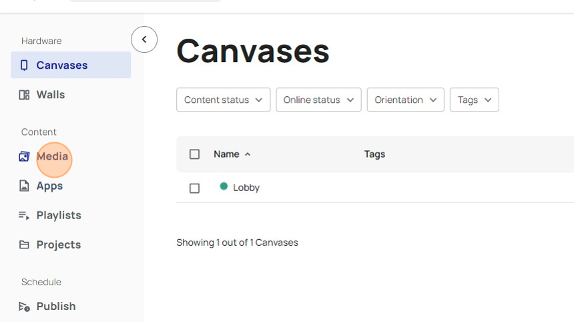Click the Content section label
Screen dimensions: 574x322
coord(39,132)
